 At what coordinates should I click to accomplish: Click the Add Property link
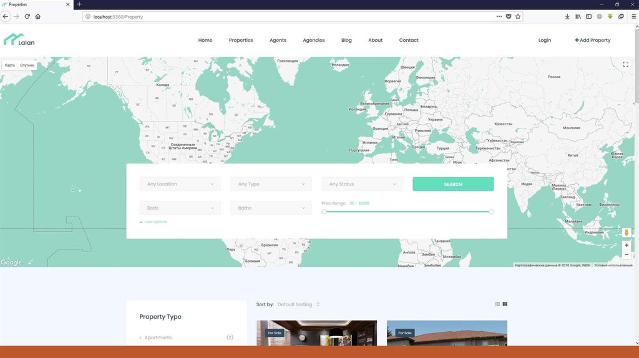click(592, 40)
